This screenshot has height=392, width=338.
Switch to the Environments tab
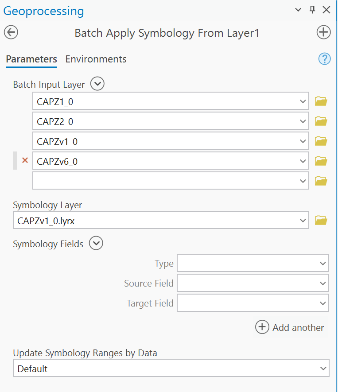(96, 59)
